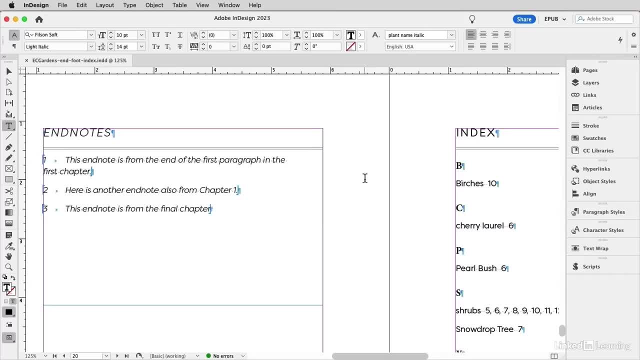Activate the Zoom tool
The height and width of the screenshot is (360, 640).
pos(9,267)
